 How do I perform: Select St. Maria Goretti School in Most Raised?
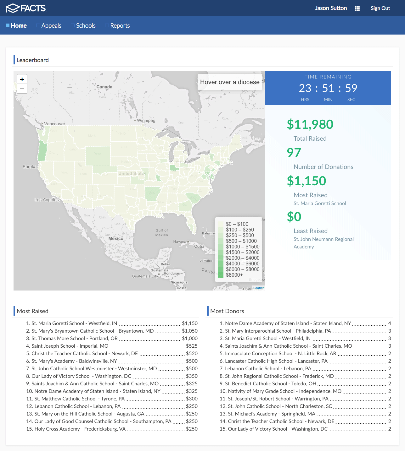tap(74, 323)
